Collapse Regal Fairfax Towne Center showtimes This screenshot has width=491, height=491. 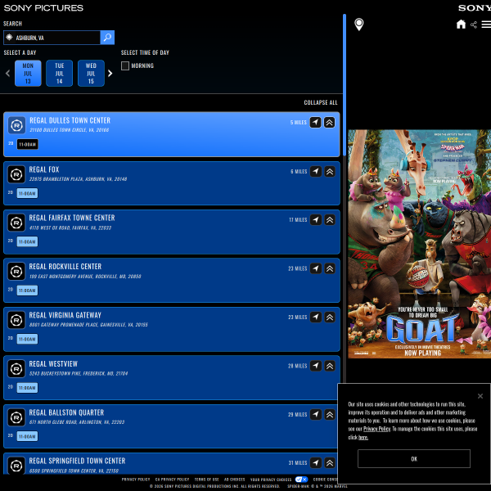pyautogui.click(x=330, y=220)
